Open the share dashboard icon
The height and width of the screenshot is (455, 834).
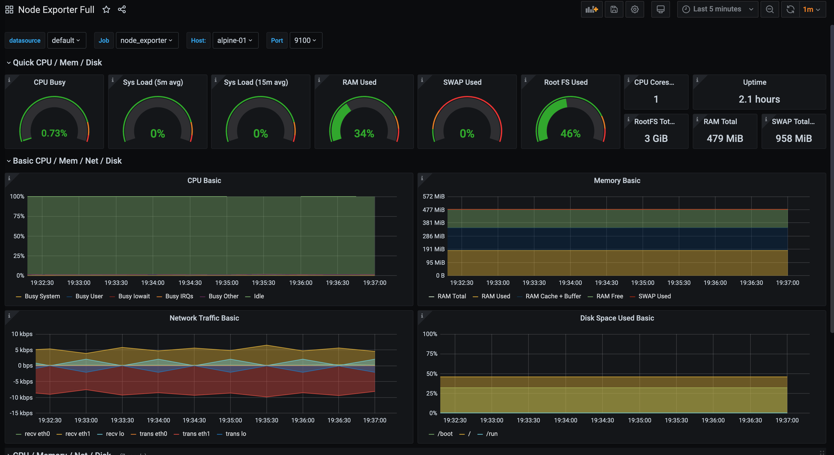coord(122,9)
